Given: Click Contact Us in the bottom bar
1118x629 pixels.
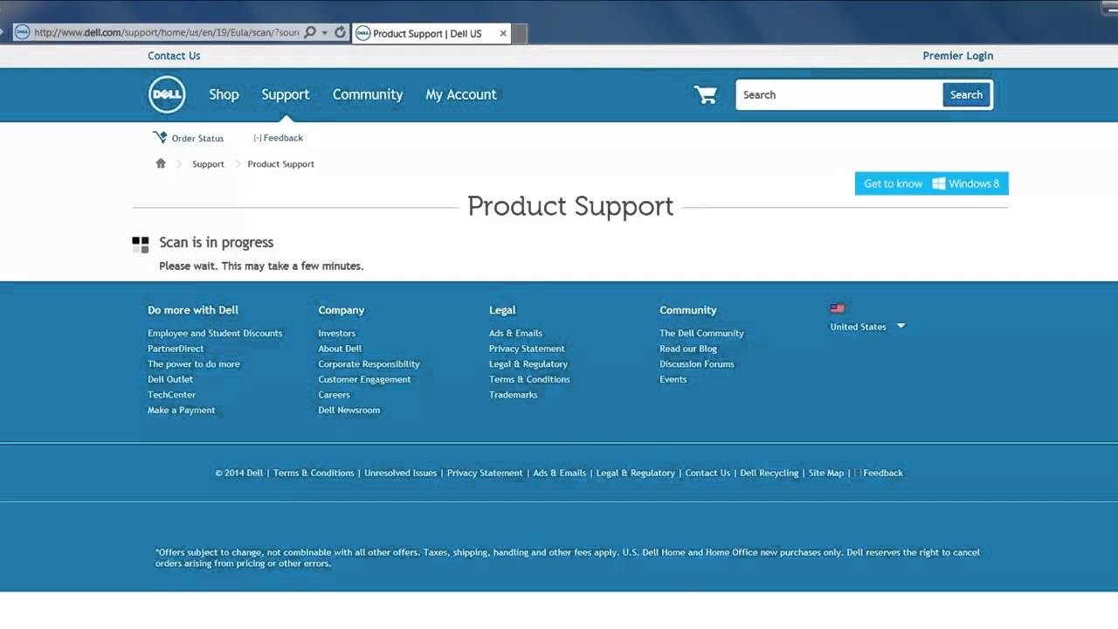Looking at the screenshot, I should [707, 473].
